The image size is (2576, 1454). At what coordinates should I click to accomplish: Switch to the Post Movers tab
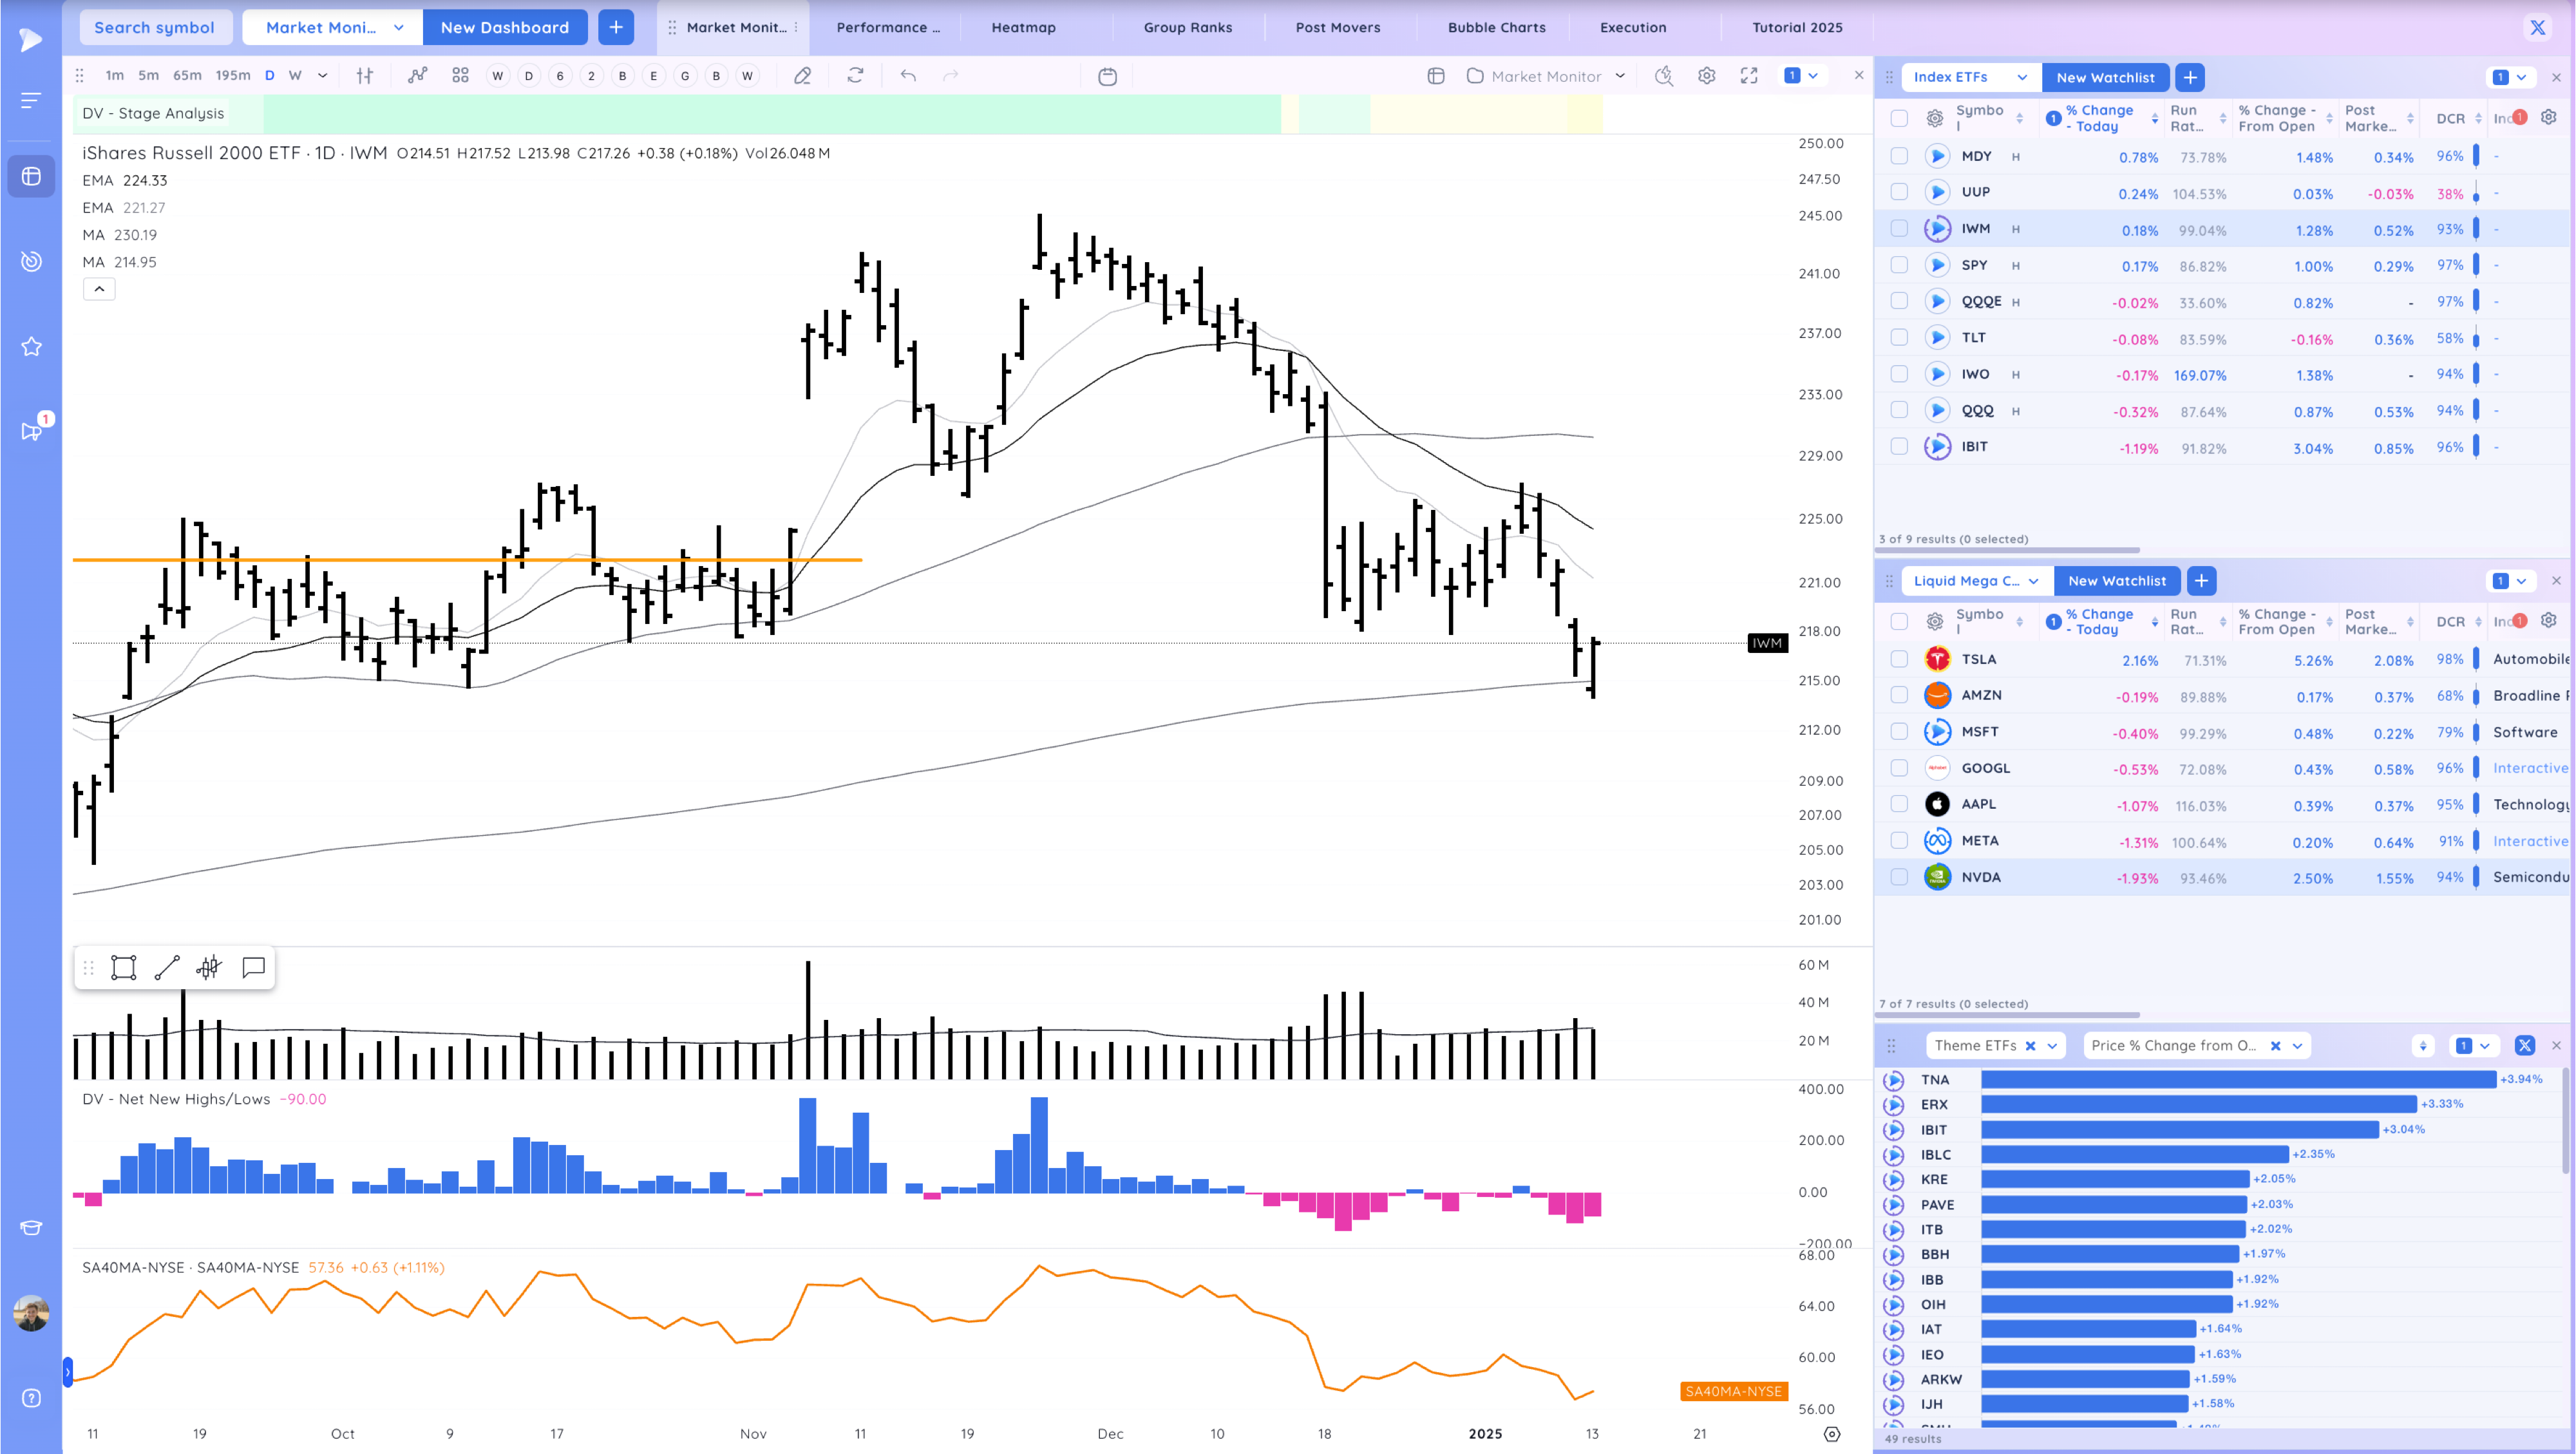click(x=1337, y=28)
